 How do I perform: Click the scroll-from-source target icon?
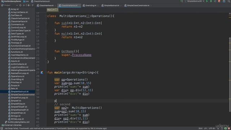pos(20,5)
